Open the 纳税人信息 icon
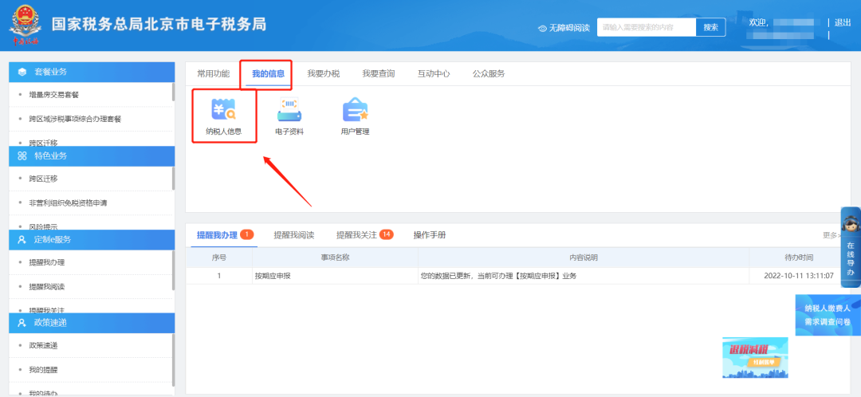The image size is (861, 397). coord(223,111)
